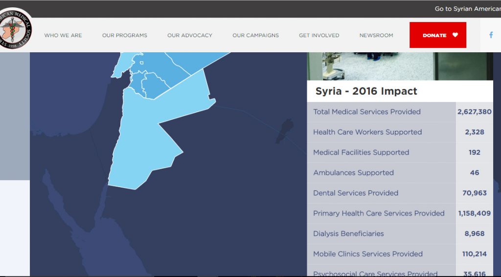Click the red DONATE button

[438, 35]
